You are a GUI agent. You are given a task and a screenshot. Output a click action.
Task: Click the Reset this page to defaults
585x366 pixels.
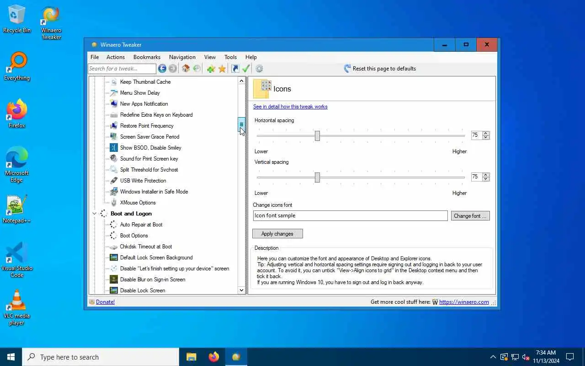tap(379, 69)
